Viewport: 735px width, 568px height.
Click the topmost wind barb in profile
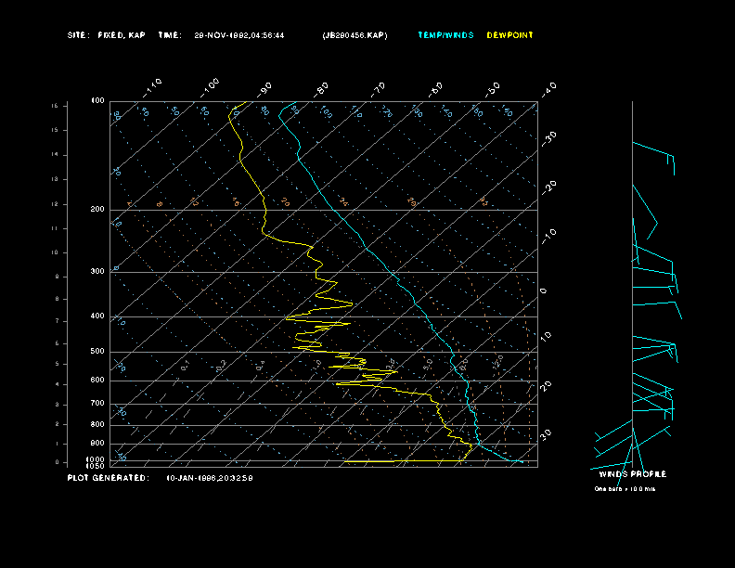click(653, 152)
